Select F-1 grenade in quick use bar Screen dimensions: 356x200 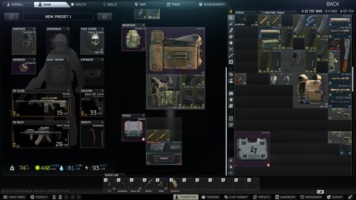[109, 184]
